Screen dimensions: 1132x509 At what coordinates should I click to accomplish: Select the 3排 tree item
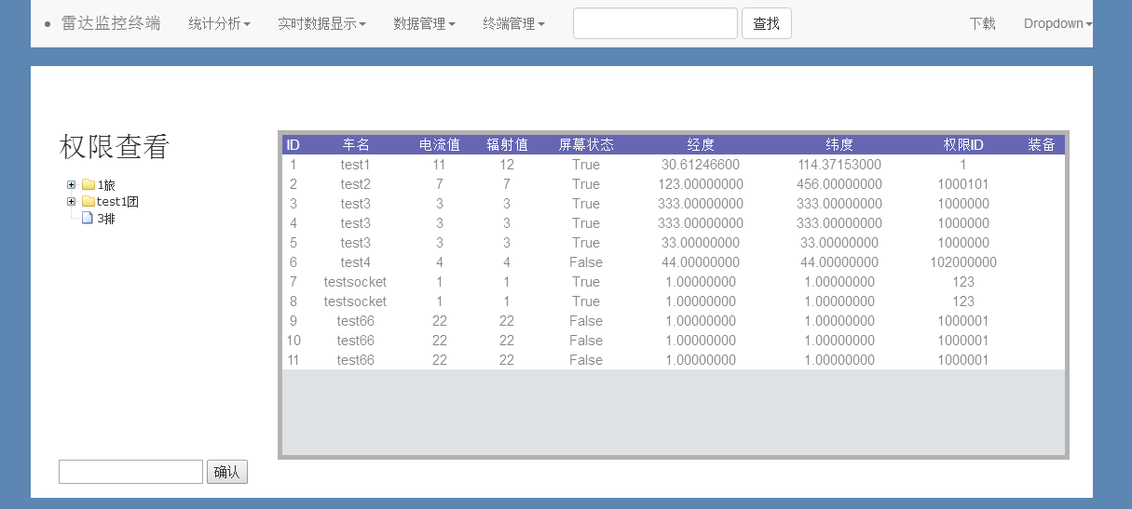pos(106,219)
